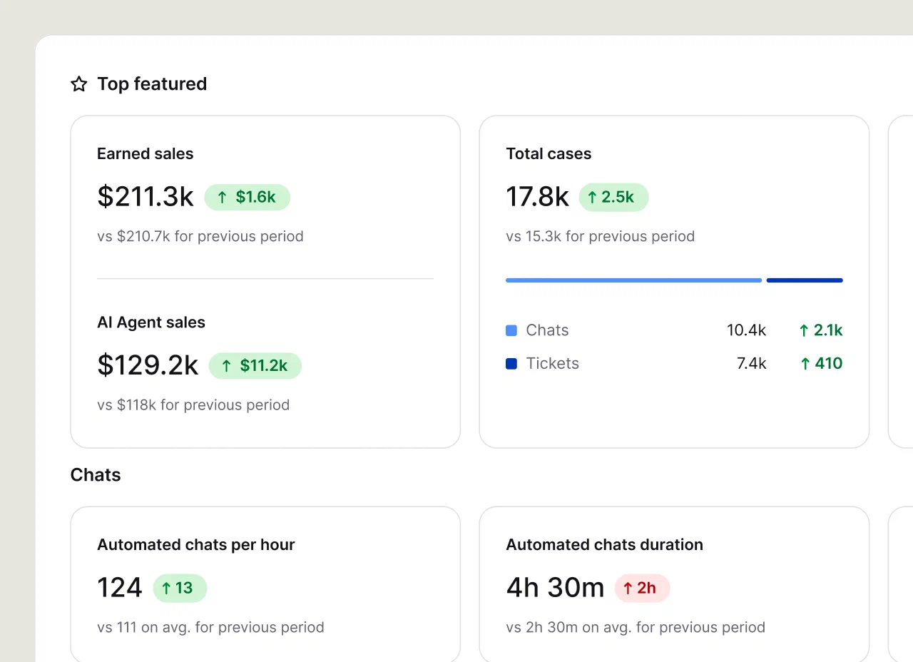Click the dark blue swatch next to Tickets
913x662 pixels.
click(511, 364)
